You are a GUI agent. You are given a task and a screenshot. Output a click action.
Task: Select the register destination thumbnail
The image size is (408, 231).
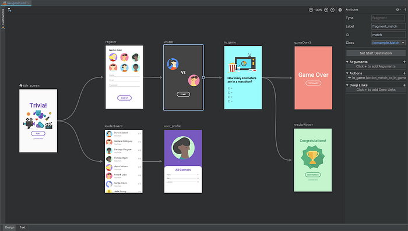pos(124,77)
